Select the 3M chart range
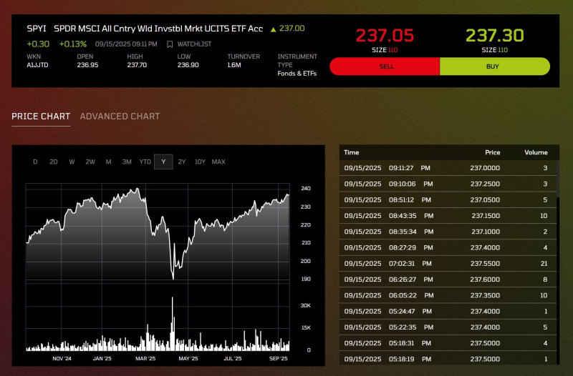This screenshot has height=376, width=573. pos(127,162)
